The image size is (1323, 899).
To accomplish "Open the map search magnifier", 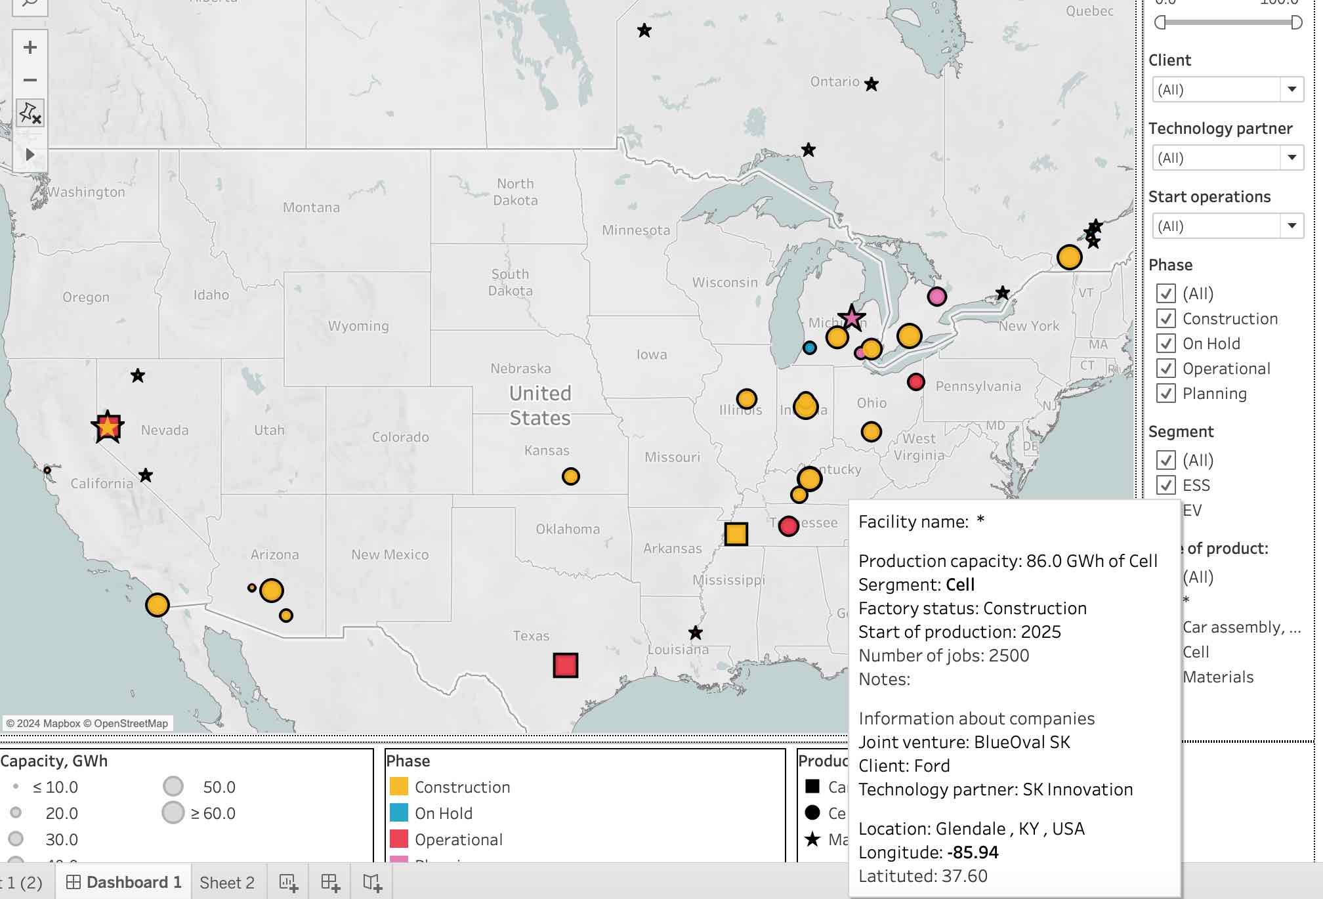I will click(30, 4).
